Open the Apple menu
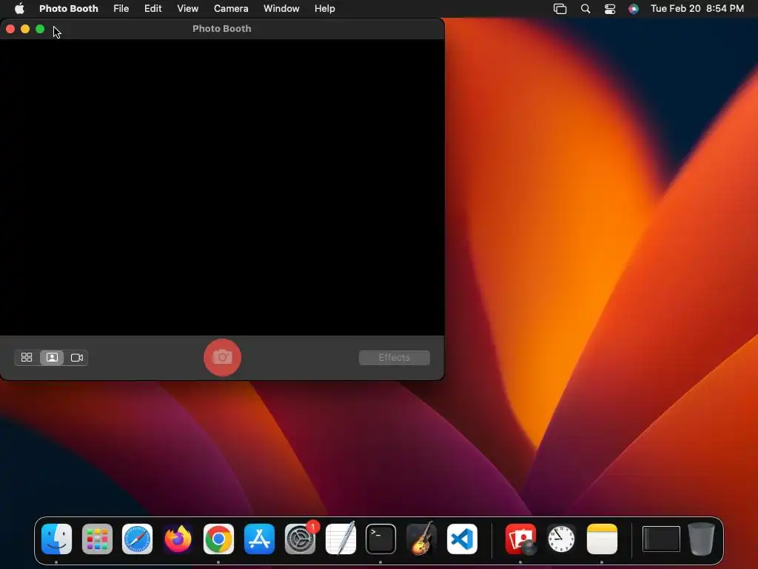Screen dimensions: 758x569 coord(19,8)
